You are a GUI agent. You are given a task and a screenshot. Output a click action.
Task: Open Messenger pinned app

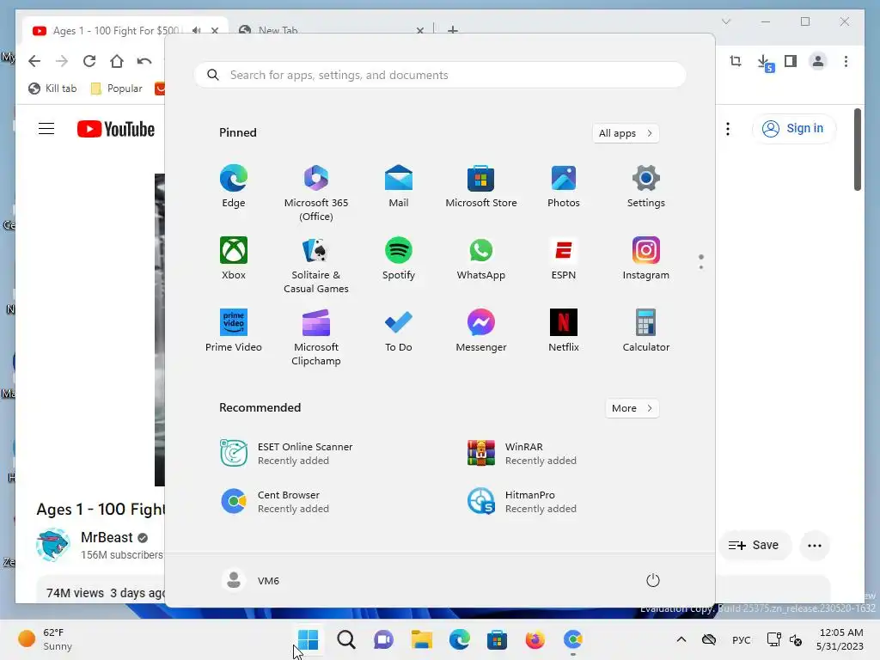pyautogui.click(x=481, y=330)
